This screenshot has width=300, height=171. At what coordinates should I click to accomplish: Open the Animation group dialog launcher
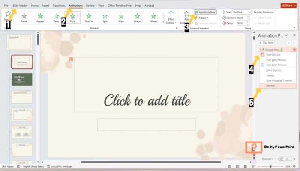(177, 28)
